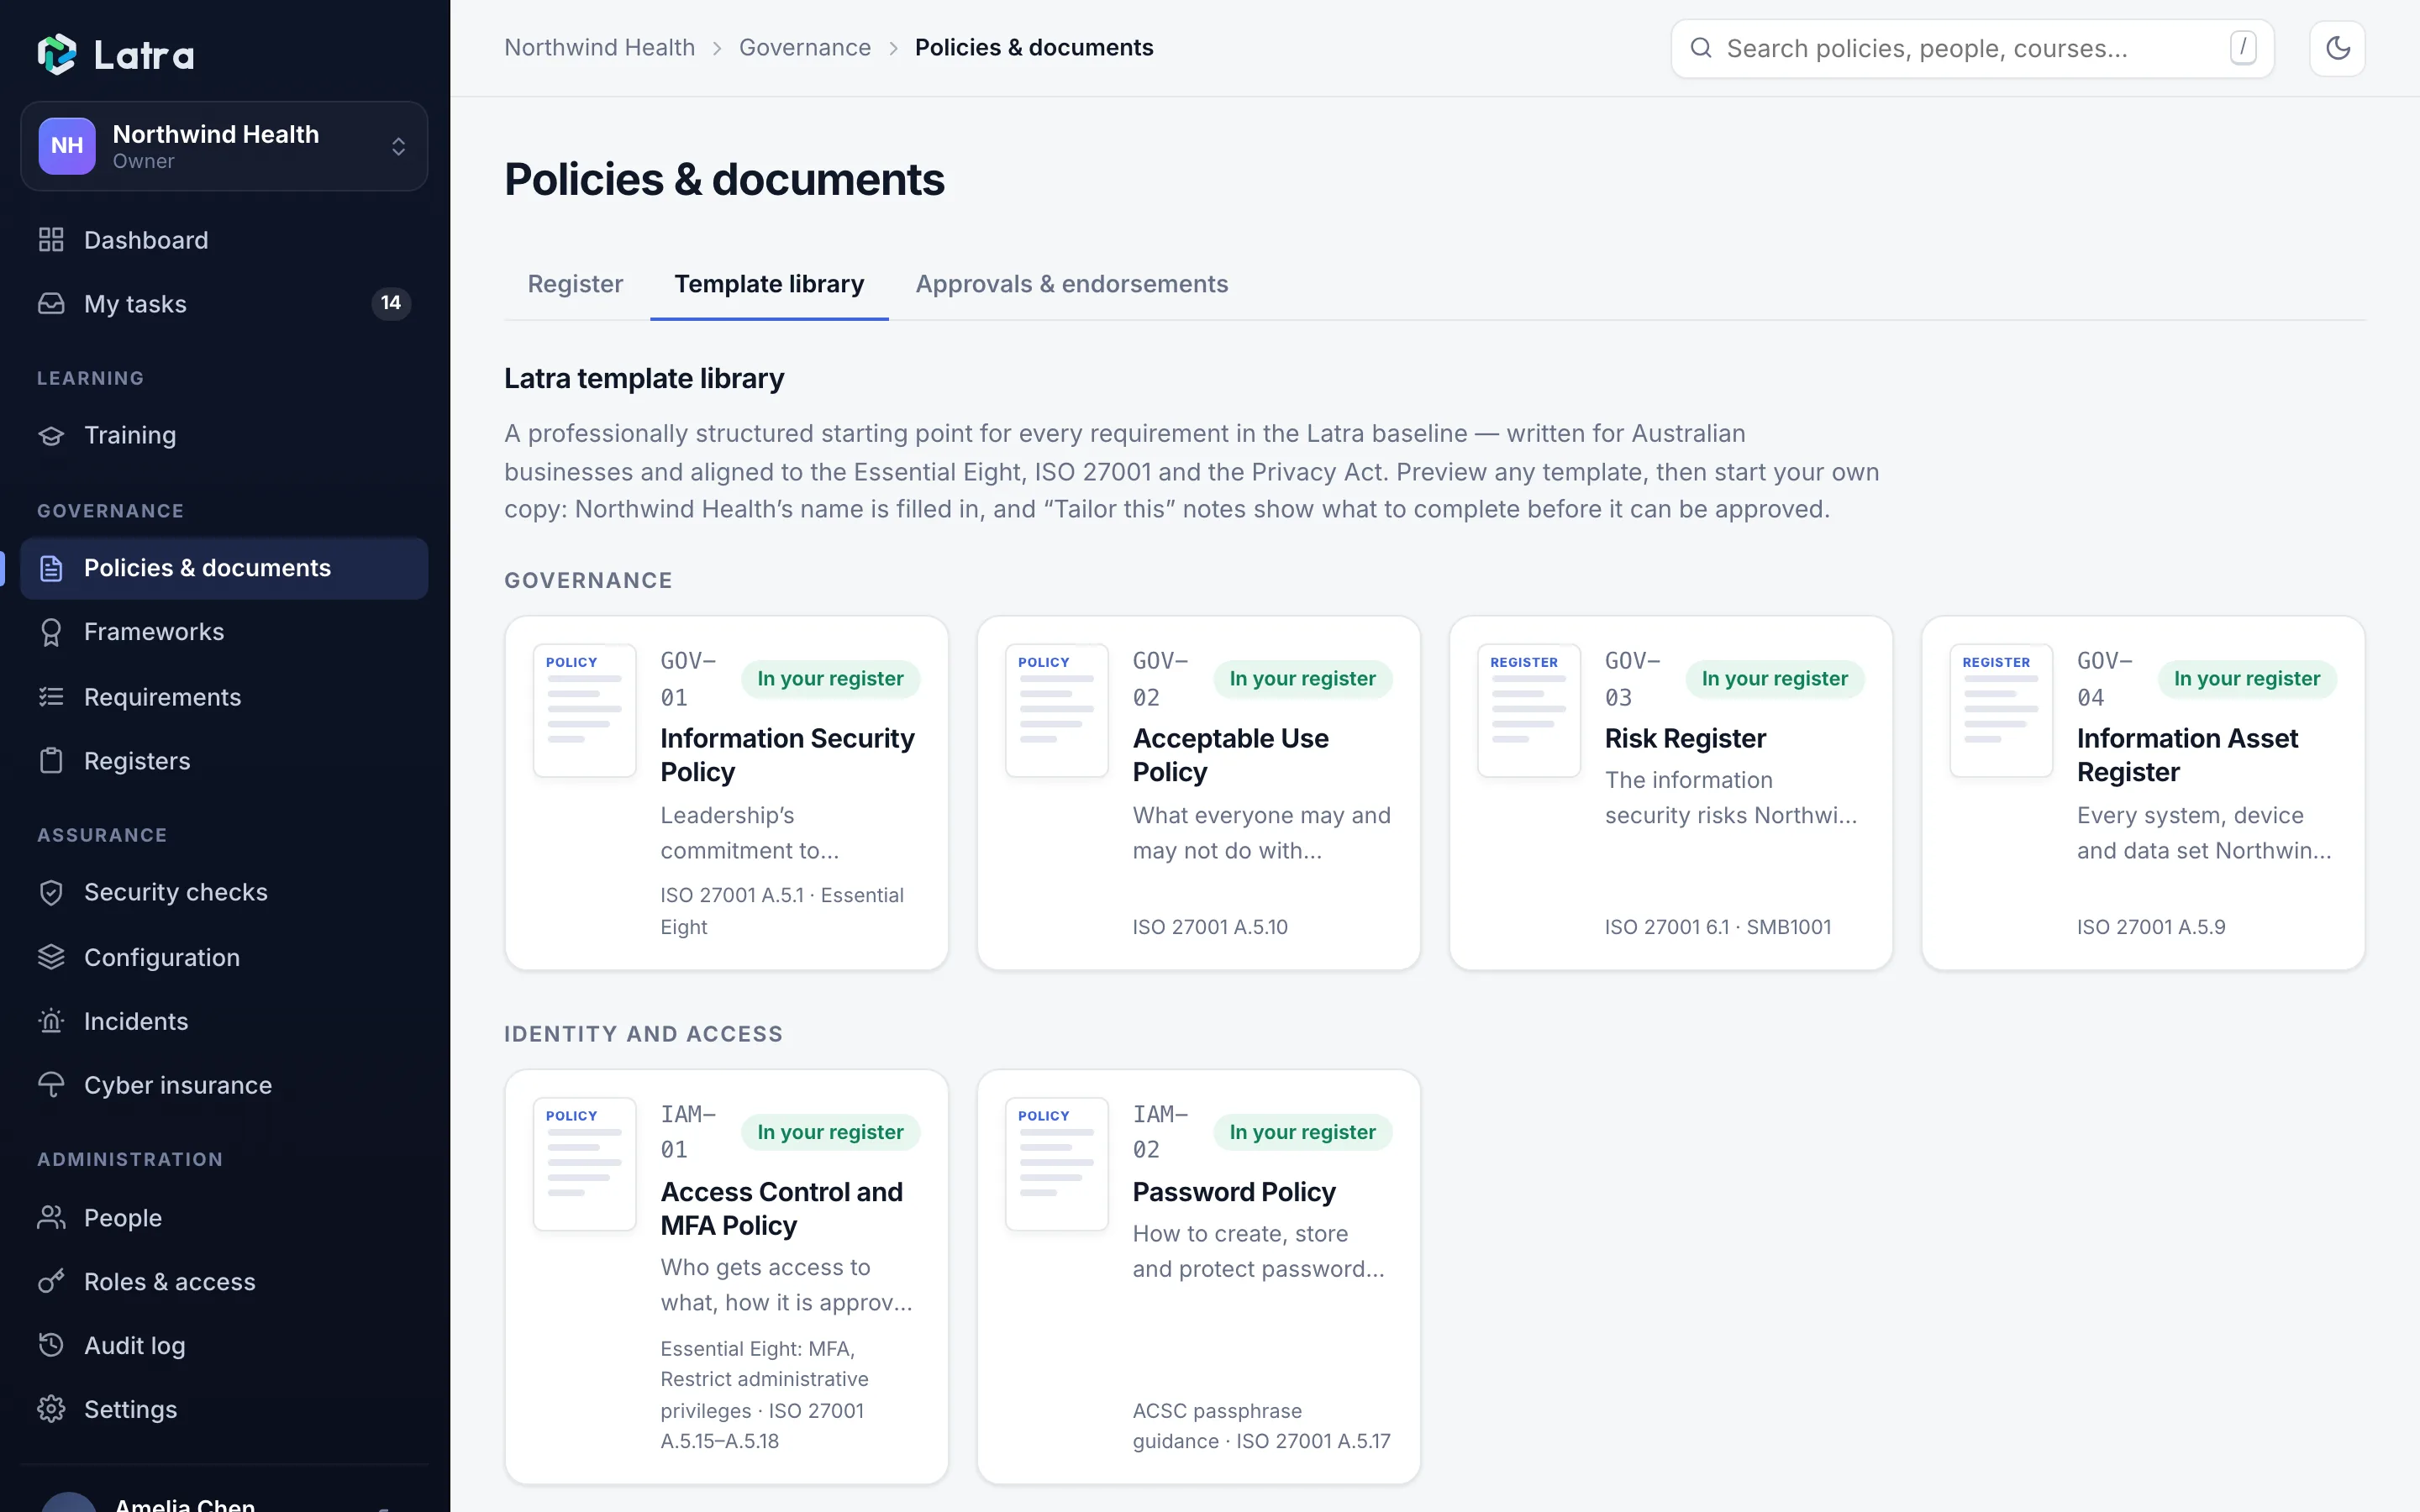Click the Governance breadcrumb link

click(805, 48)
